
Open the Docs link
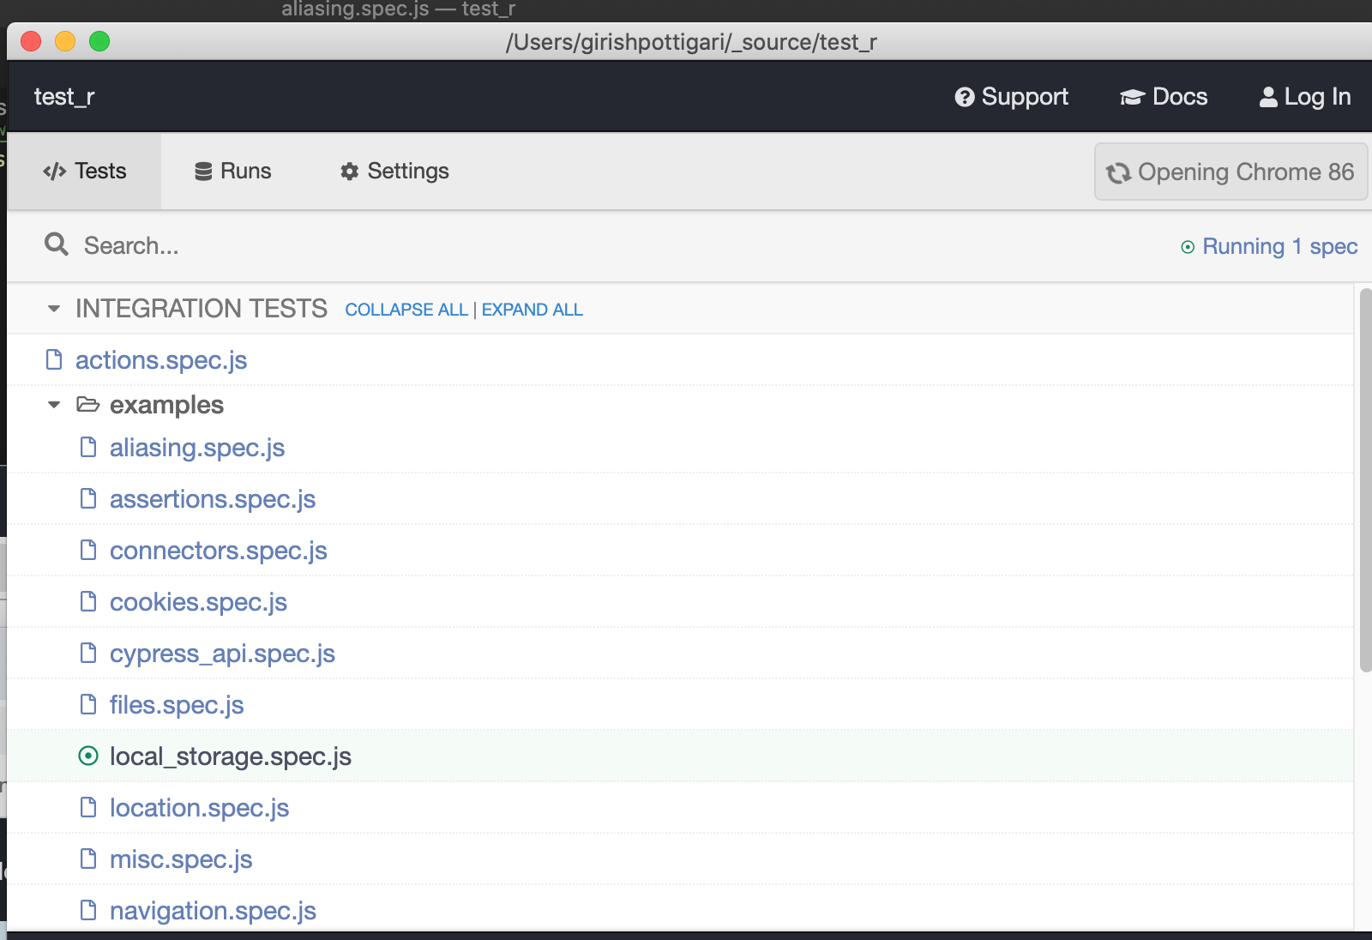(1164, 97)
